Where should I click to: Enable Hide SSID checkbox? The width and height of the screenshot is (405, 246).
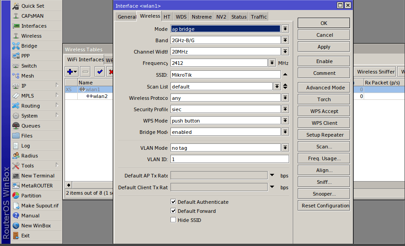click(x=173, y=220)
